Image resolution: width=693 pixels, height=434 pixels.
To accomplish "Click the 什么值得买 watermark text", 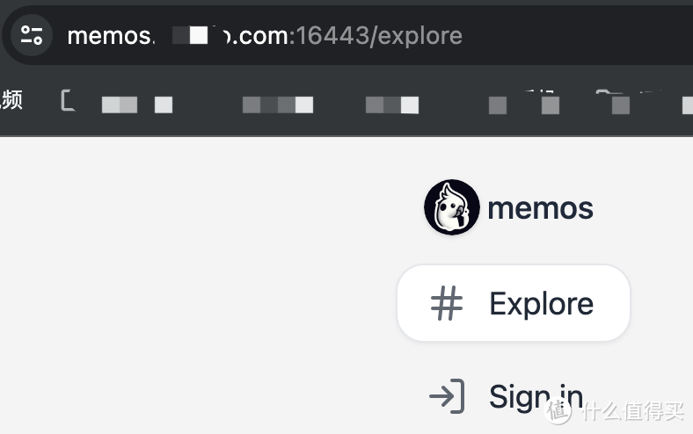I will 633,411.
